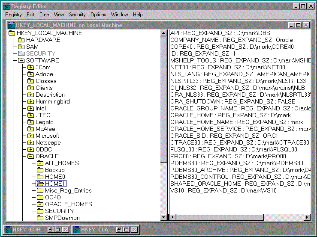
Task: Open the Tree menu
Action: pyautogui.click(x=44, y=15)
